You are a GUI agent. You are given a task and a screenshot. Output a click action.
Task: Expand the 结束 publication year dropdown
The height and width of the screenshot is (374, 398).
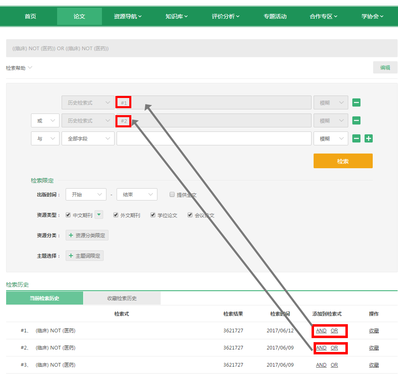(x=137, y=195)
